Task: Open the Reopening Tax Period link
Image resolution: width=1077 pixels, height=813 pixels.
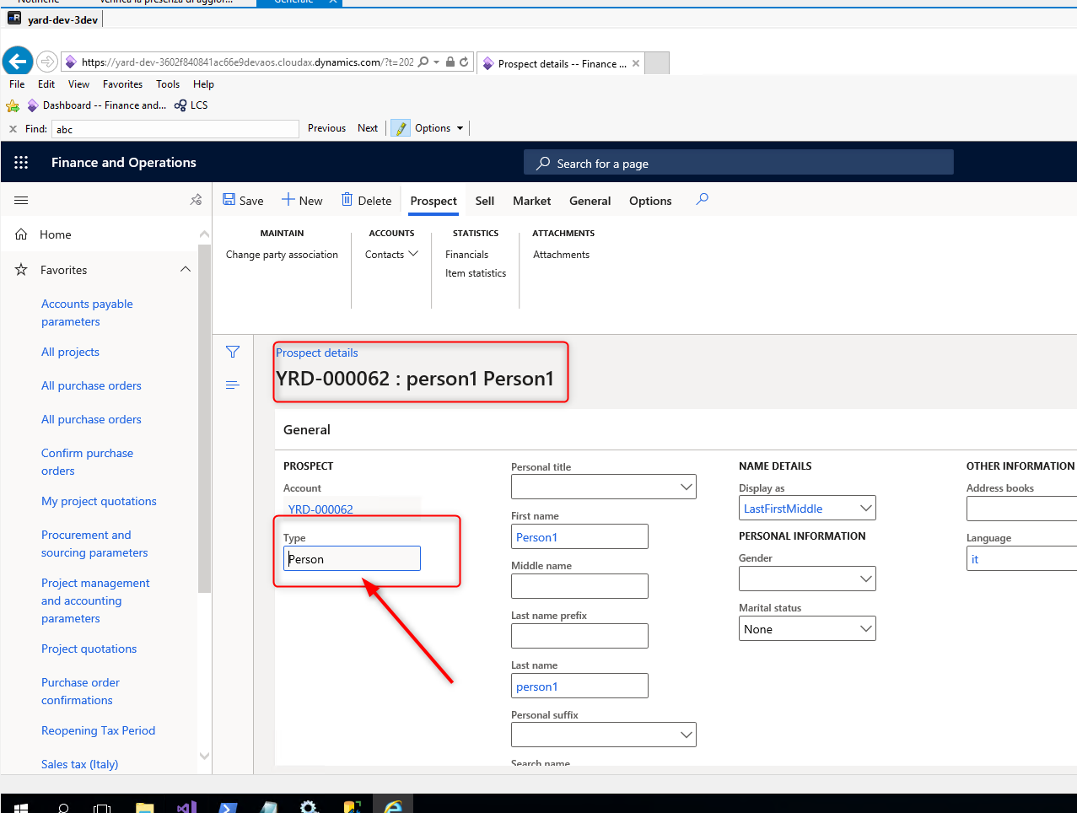Action: [98, 730]
